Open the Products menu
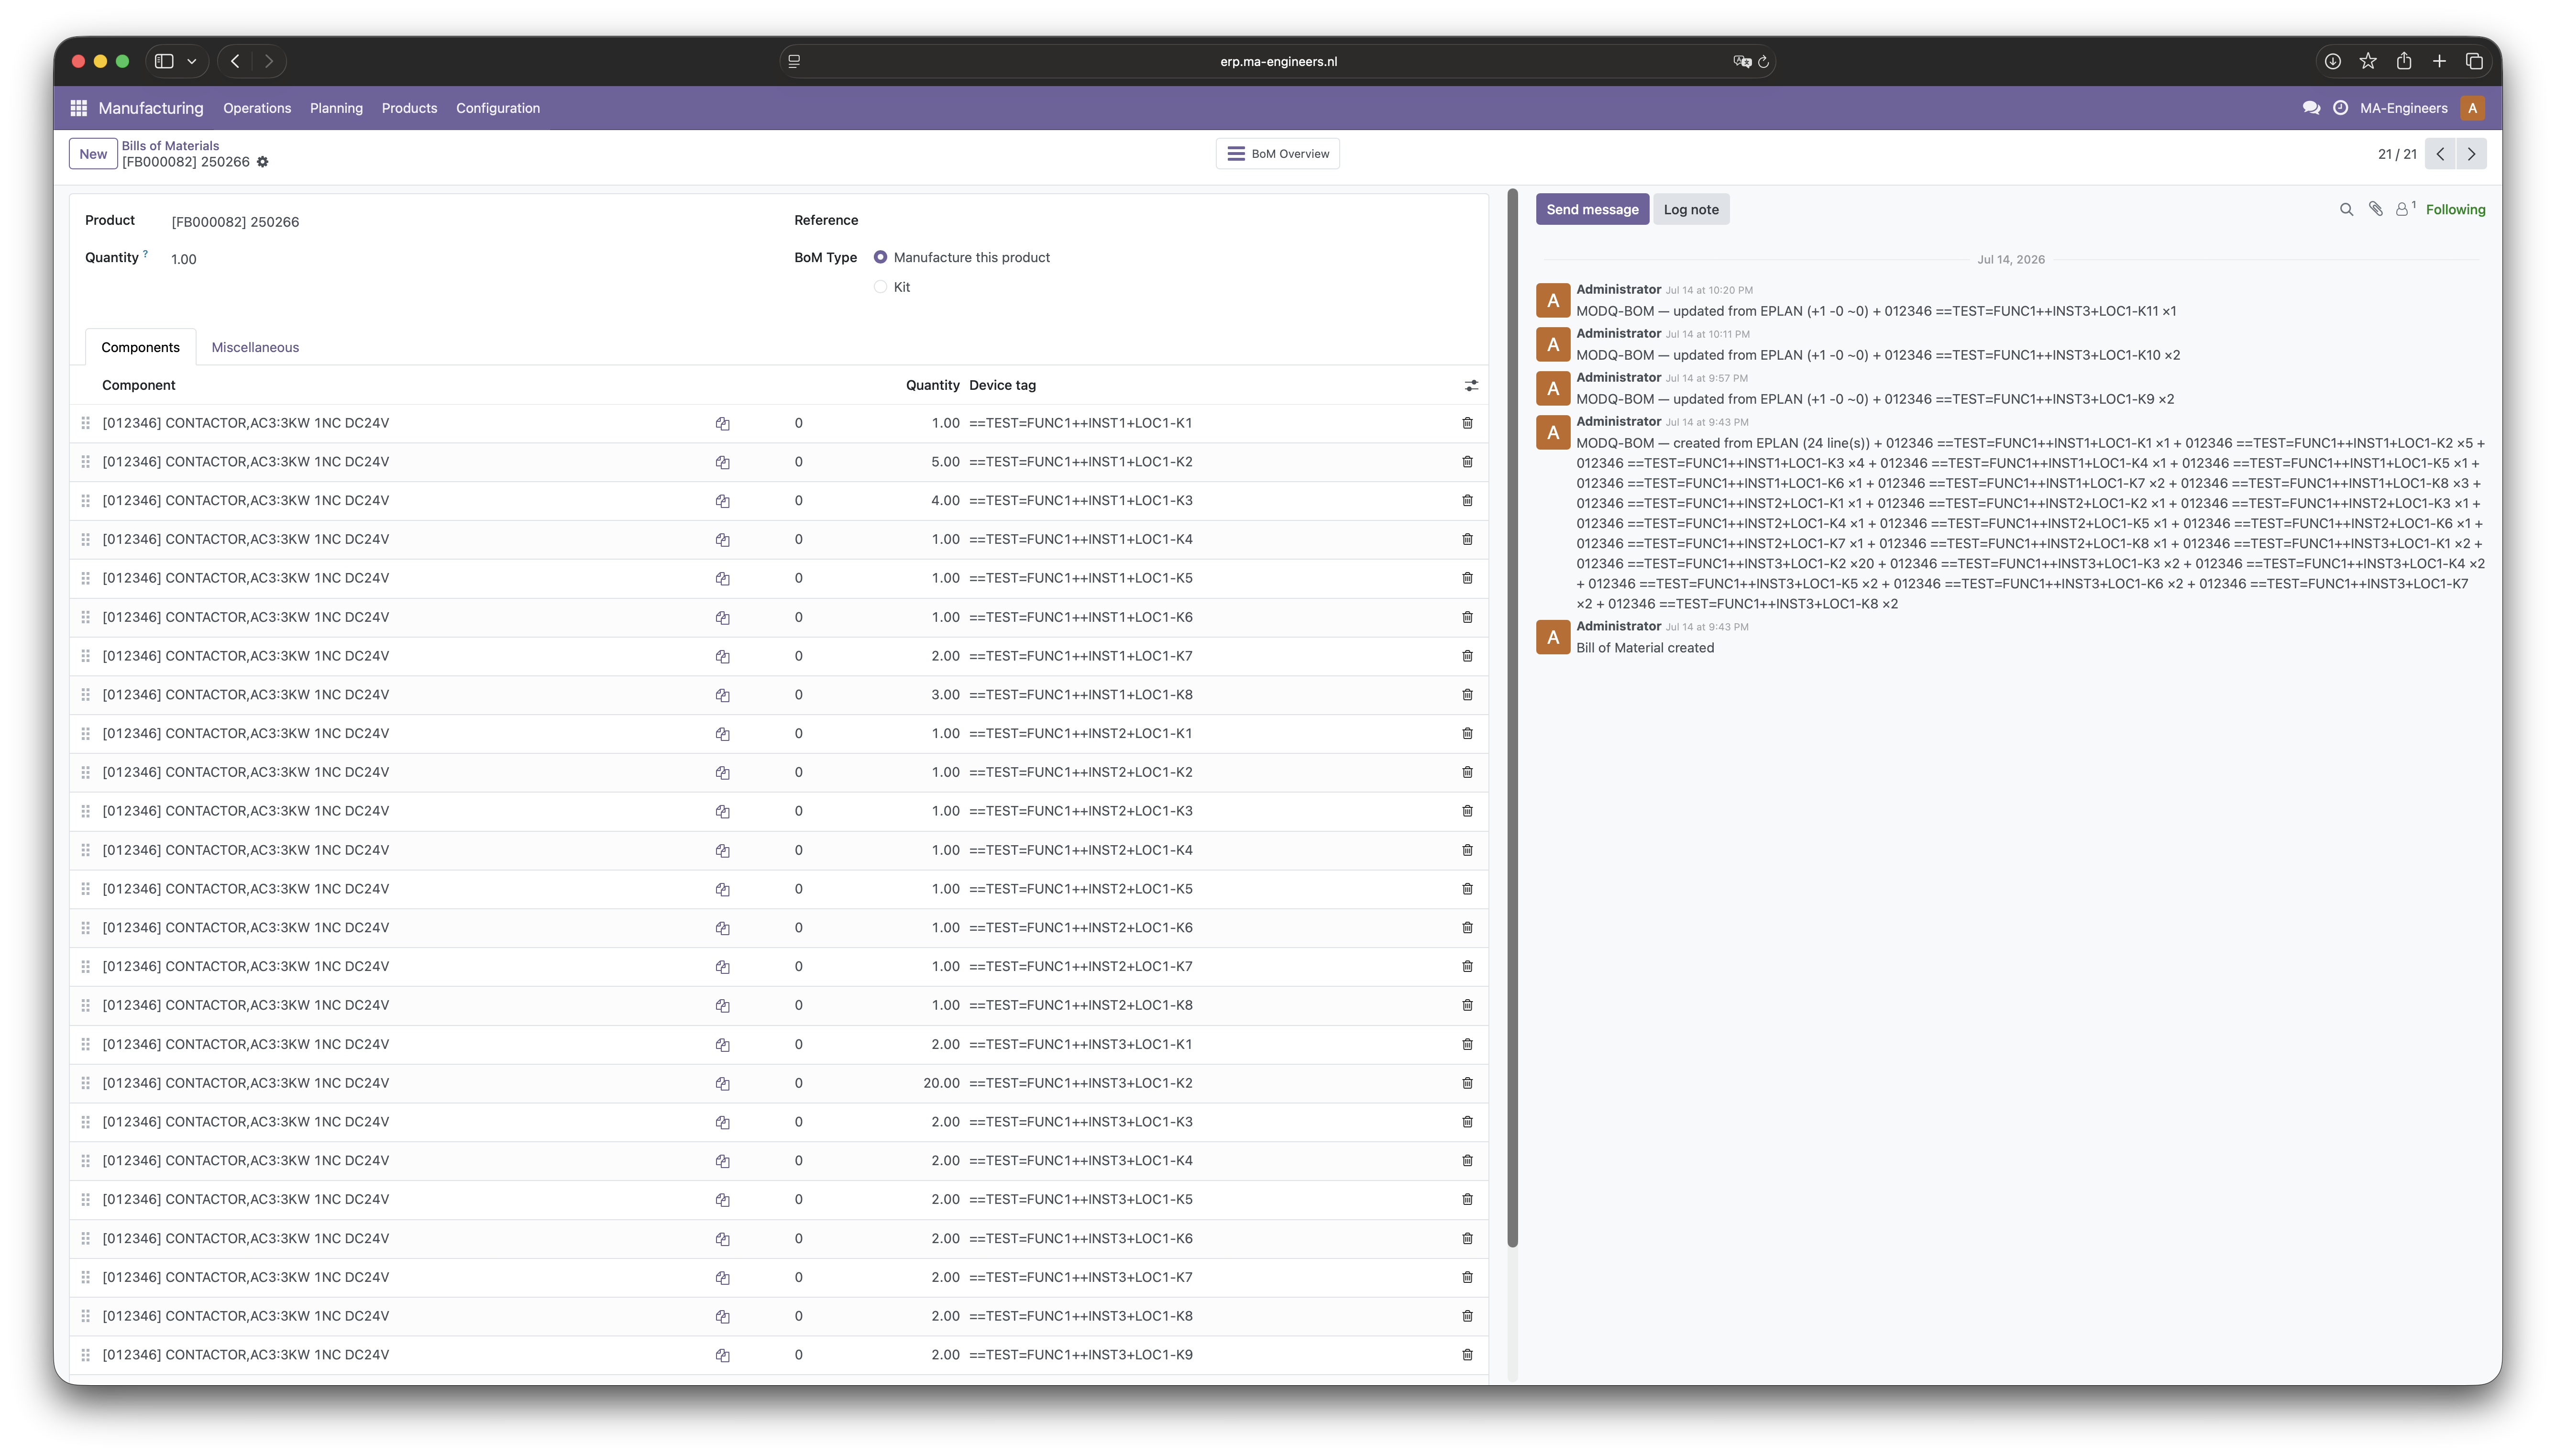This screenshot has width=2556, height=1456. [409, 108]
